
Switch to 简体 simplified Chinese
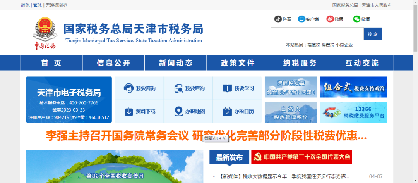click(x=25, y=5)
